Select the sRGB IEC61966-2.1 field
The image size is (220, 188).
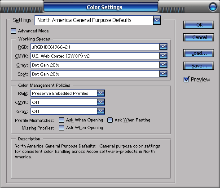[x=95, y=47]
